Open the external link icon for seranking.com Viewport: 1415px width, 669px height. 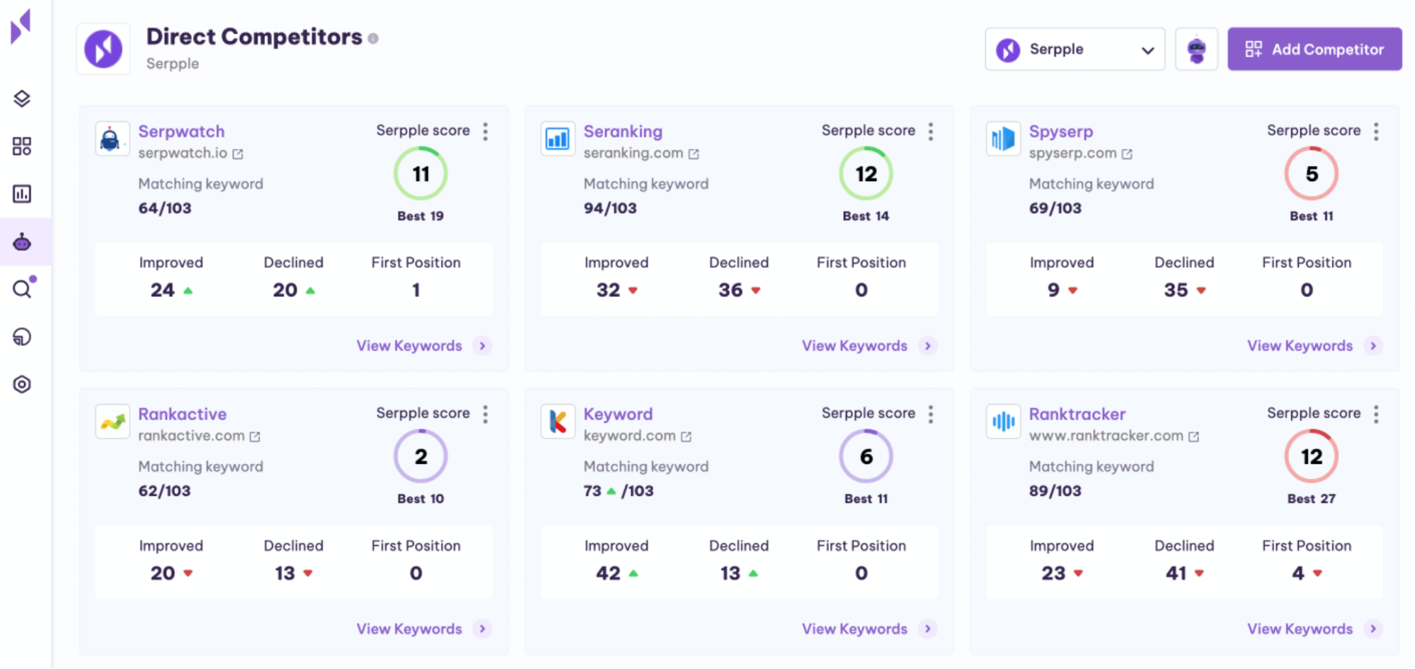[694, 153]
